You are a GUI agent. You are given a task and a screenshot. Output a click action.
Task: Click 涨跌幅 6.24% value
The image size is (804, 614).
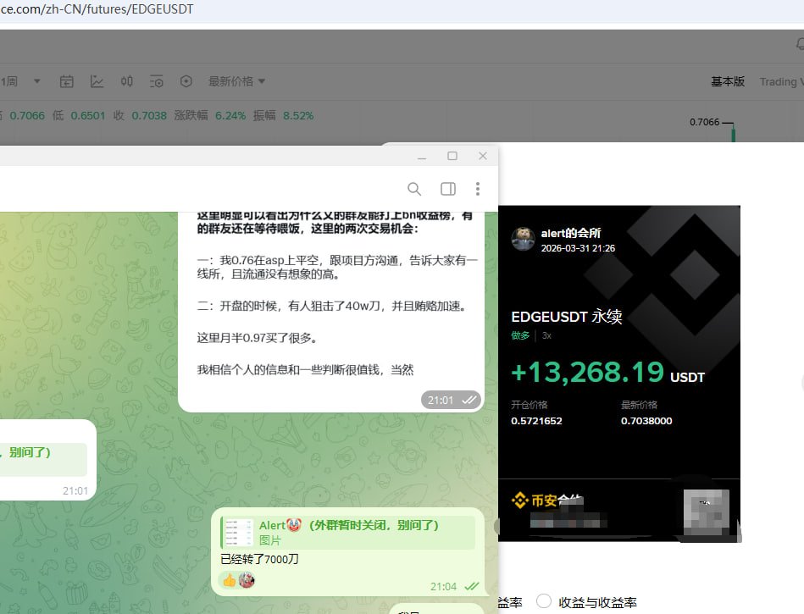click(x=230, y=116)
